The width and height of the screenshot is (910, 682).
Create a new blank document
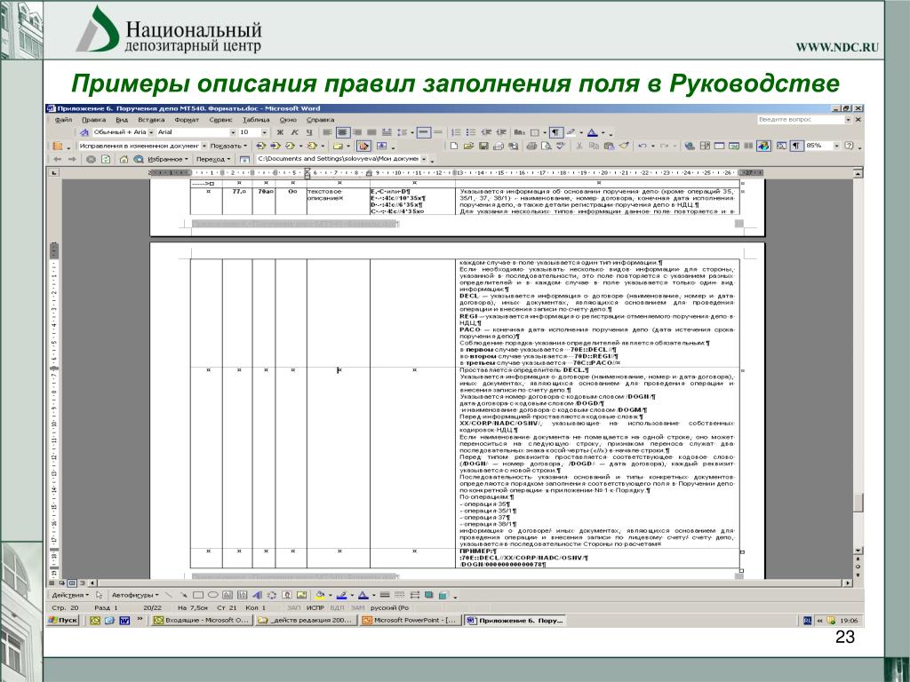[454, 146]
